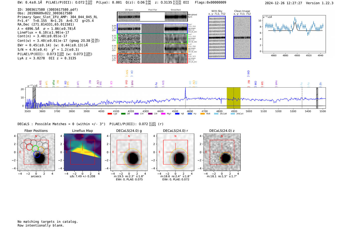Viewport: 351px width, 239px height.
Task: Select the blue-bordered 2D spectrum row
Action: pos(152,29)
